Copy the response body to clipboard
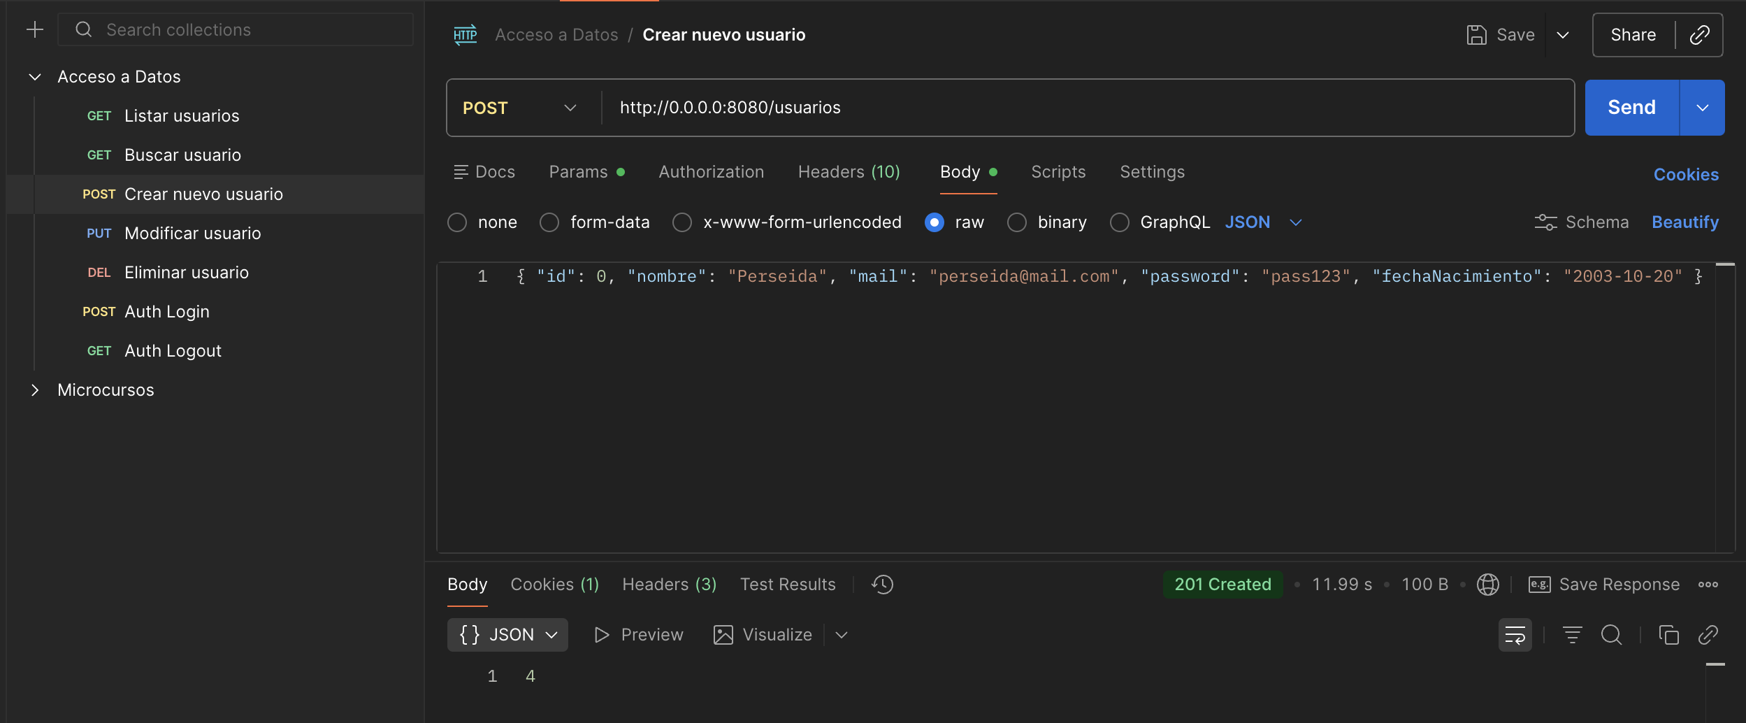 [1669, 635]
